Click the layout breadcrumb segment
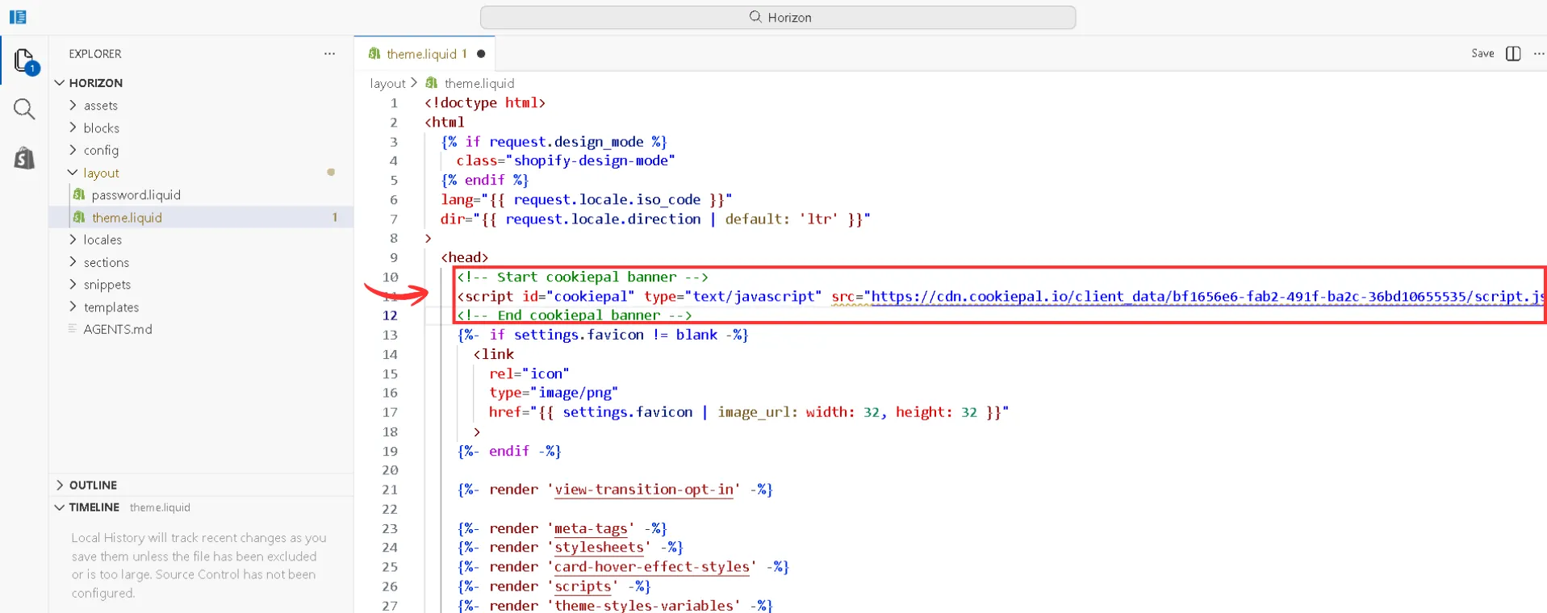 pyautogui.click(x=387, y=83)
